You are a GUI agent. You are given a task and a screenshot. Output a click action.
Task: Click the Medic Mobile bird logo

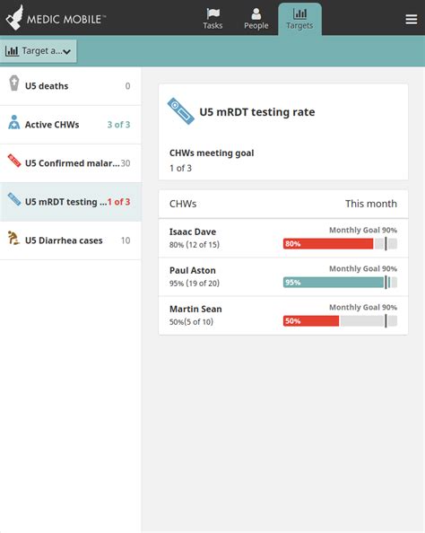coord(14,18)
